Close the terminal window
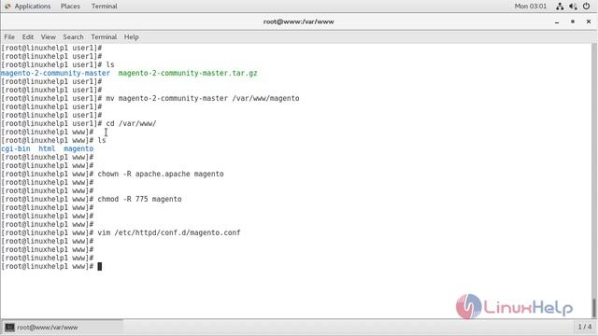598x336 pixels. point(589,21)
